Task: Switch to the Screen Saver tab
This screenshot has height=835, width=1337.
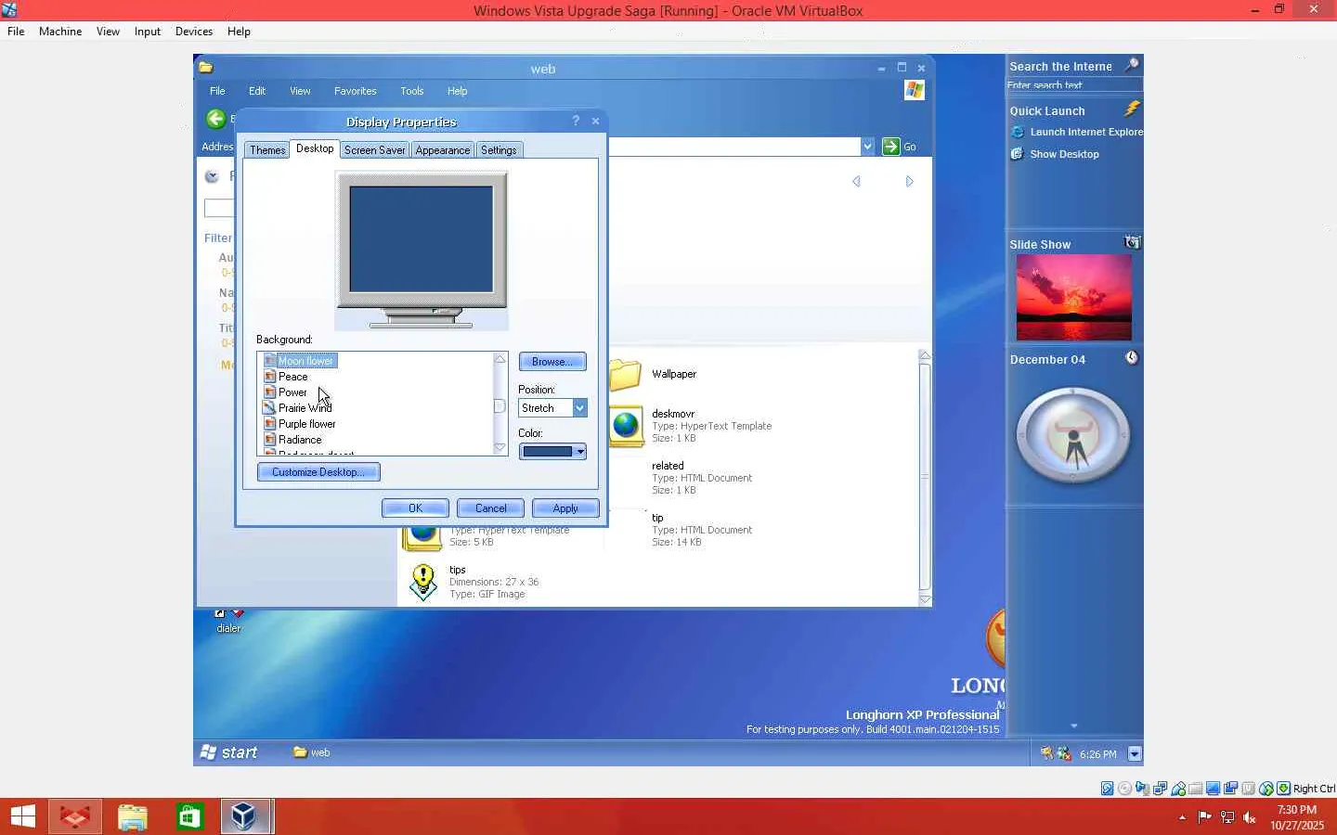Action: (x=374, y=150)
